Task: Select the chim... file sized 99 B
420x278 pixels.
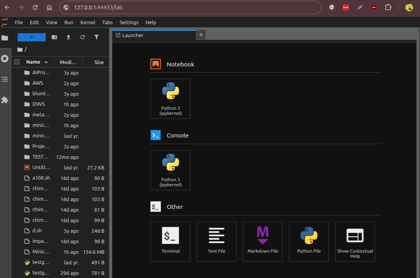Action: click(60, 220)
